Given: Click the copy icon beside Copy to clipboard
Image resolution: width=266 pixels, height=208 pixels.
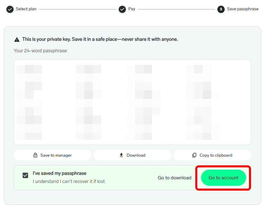Looking at the screenshot, I should tap(194, 155).
